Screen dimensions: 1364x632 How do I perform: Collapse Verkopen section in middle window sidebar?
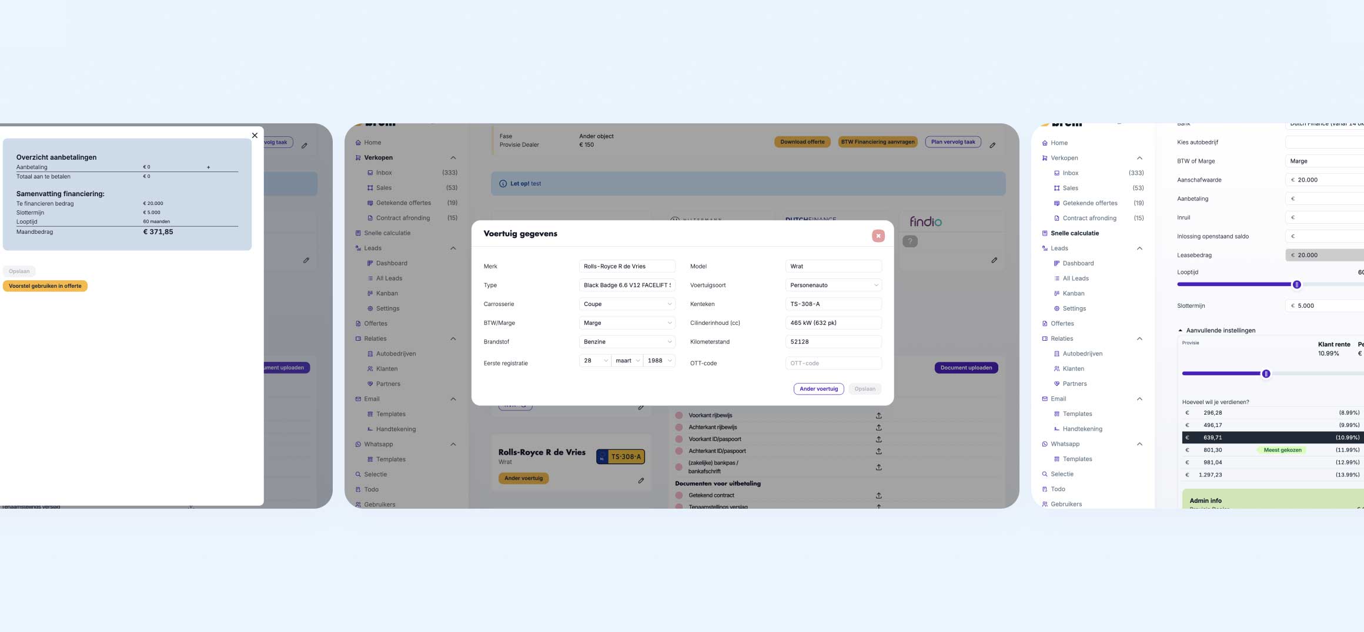(x=453, y=157)
